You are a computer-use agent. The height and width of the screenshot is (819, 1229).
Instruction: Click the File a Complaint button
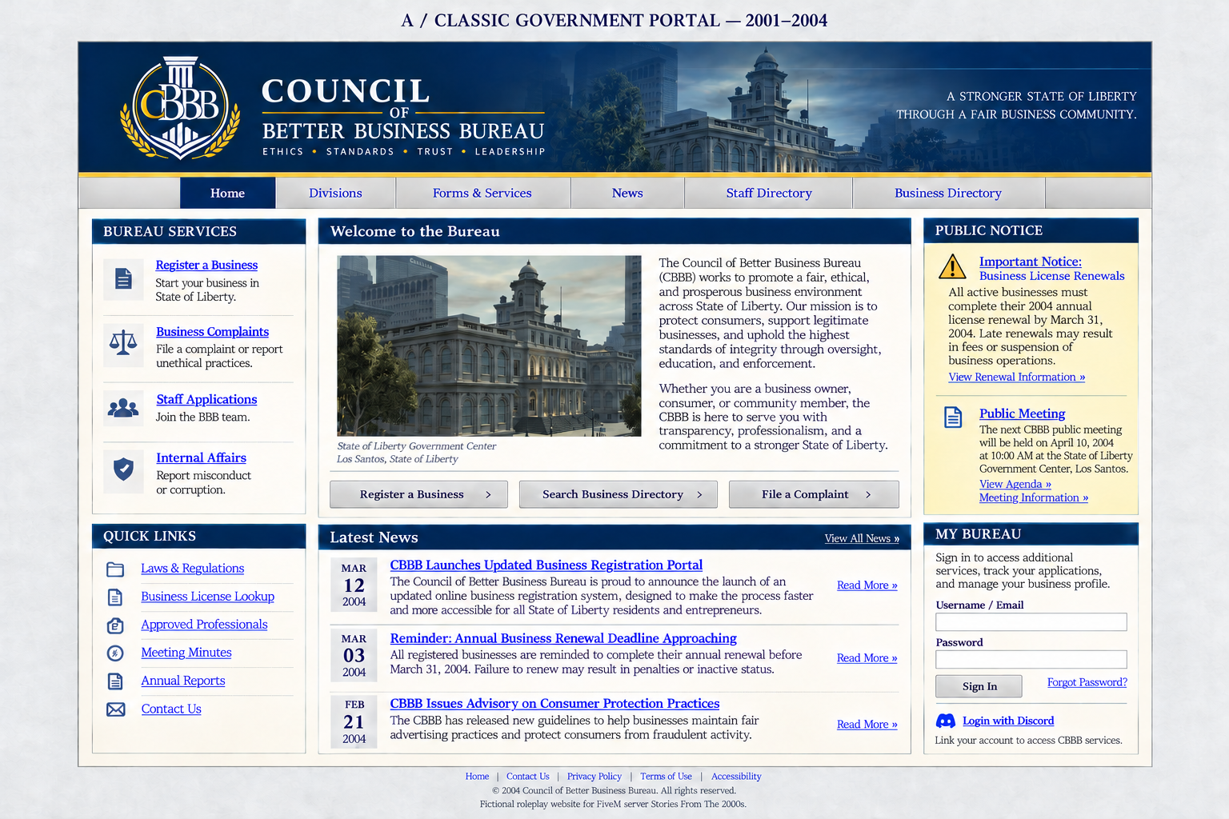pos(814,494)
